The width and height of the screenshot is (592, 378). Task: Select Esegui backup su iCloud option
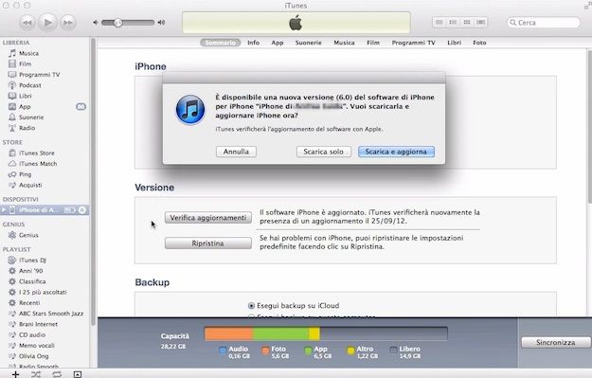pos(251,305)
